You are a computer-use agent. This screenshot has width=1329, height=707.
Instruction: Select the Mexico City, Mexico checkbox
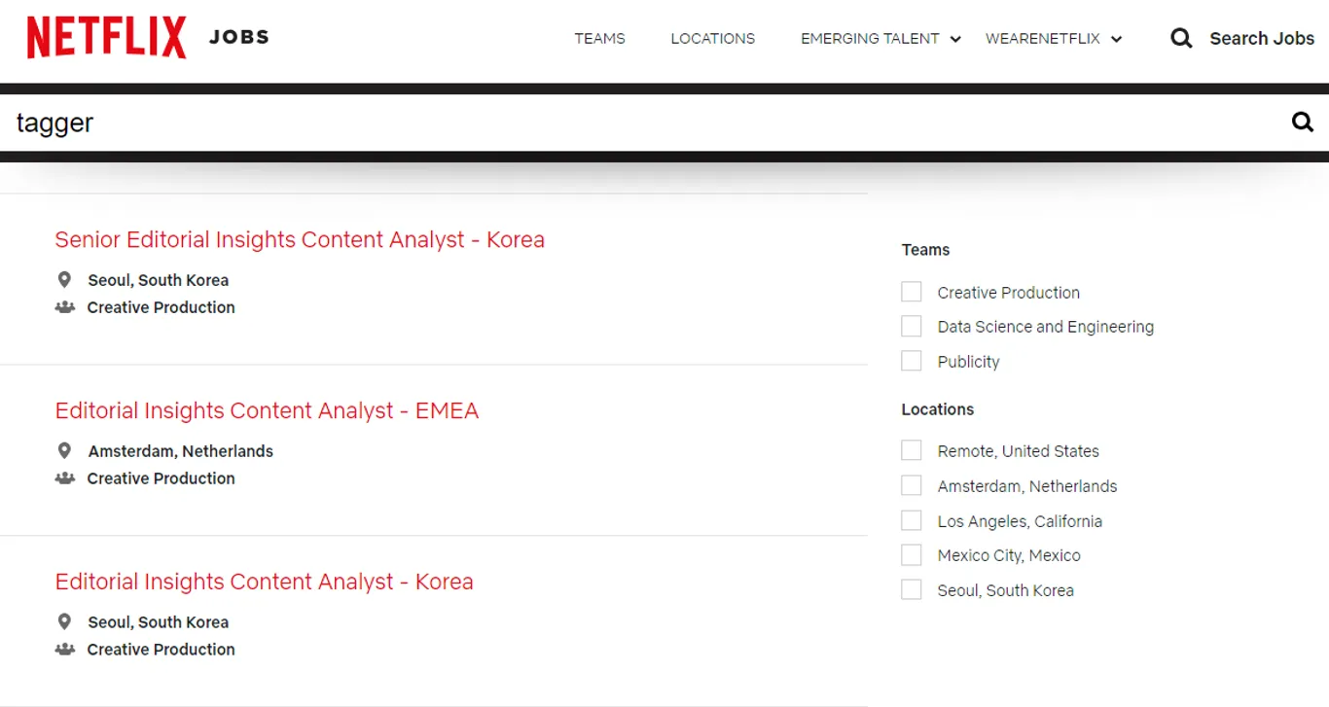(x=911, y=554)
